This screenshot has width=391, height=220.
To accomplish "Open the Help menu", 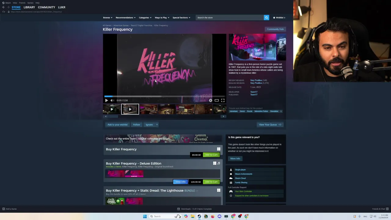I will pyautogui.click(x=37, y=3).
